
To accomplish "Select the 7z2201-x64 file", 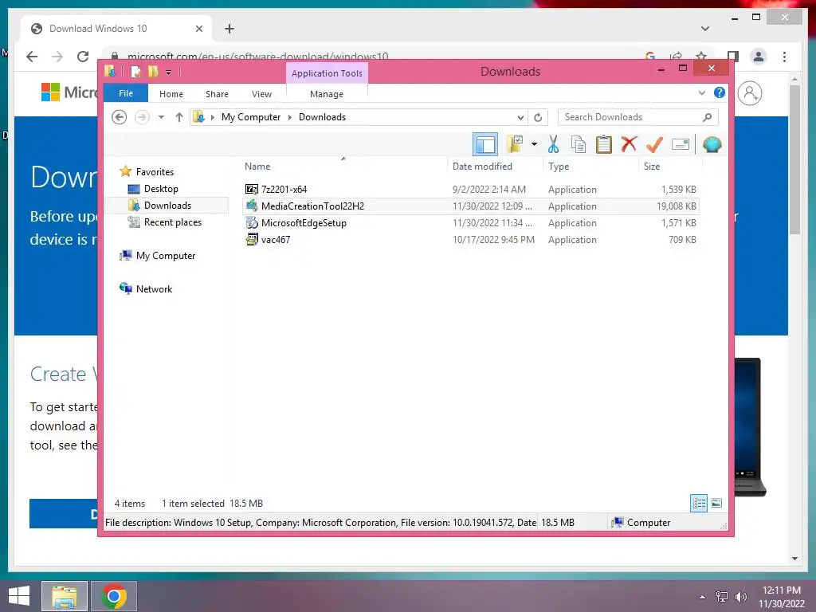I will click(471, 190).
